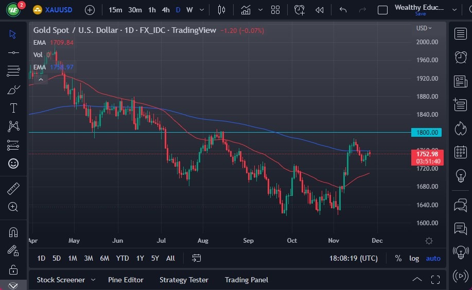Set the 4h timeframe
Image resolution: width=472 pixels, height=290 pixels.
[x=165, y=10]
